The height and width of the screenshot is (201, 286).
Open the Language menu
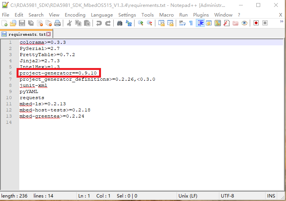(102, 15)
